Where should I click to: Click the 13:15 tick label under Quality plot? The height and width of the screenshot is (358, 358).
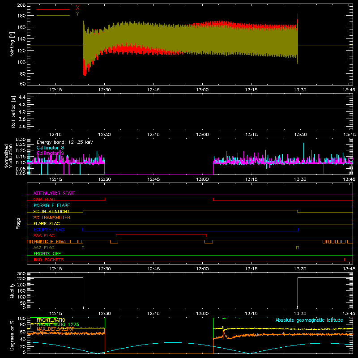pos(251,314)
